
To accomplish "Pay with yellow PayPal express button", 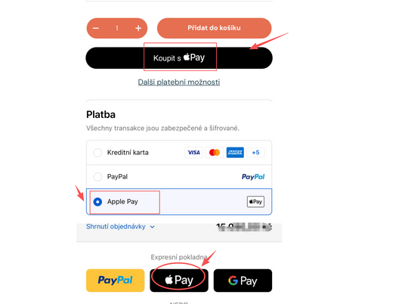I will tap(115, 281).
